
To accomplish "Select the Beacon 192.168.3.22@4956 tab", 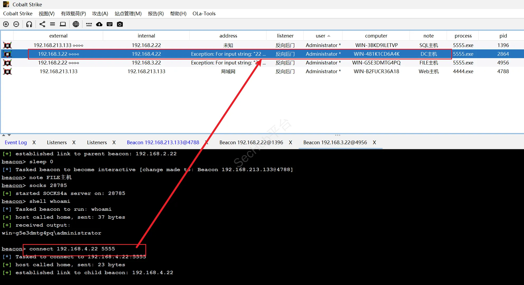I will pyautogui.click(x=335, y=142).
